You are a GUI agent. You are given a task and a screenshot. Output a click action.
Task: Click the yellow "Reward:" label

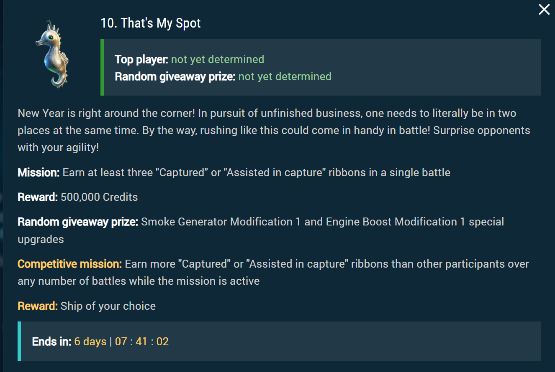tap(38, 306)
